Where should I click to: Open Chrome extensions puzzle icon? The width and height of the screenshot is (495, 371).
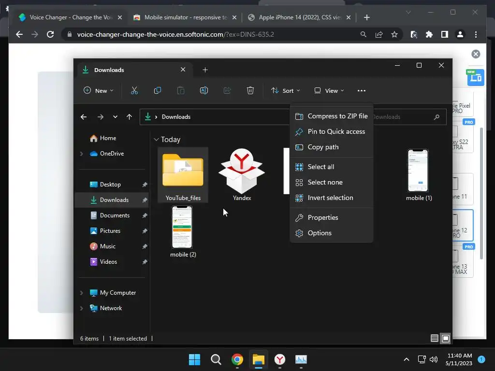[x=429, y=34]
